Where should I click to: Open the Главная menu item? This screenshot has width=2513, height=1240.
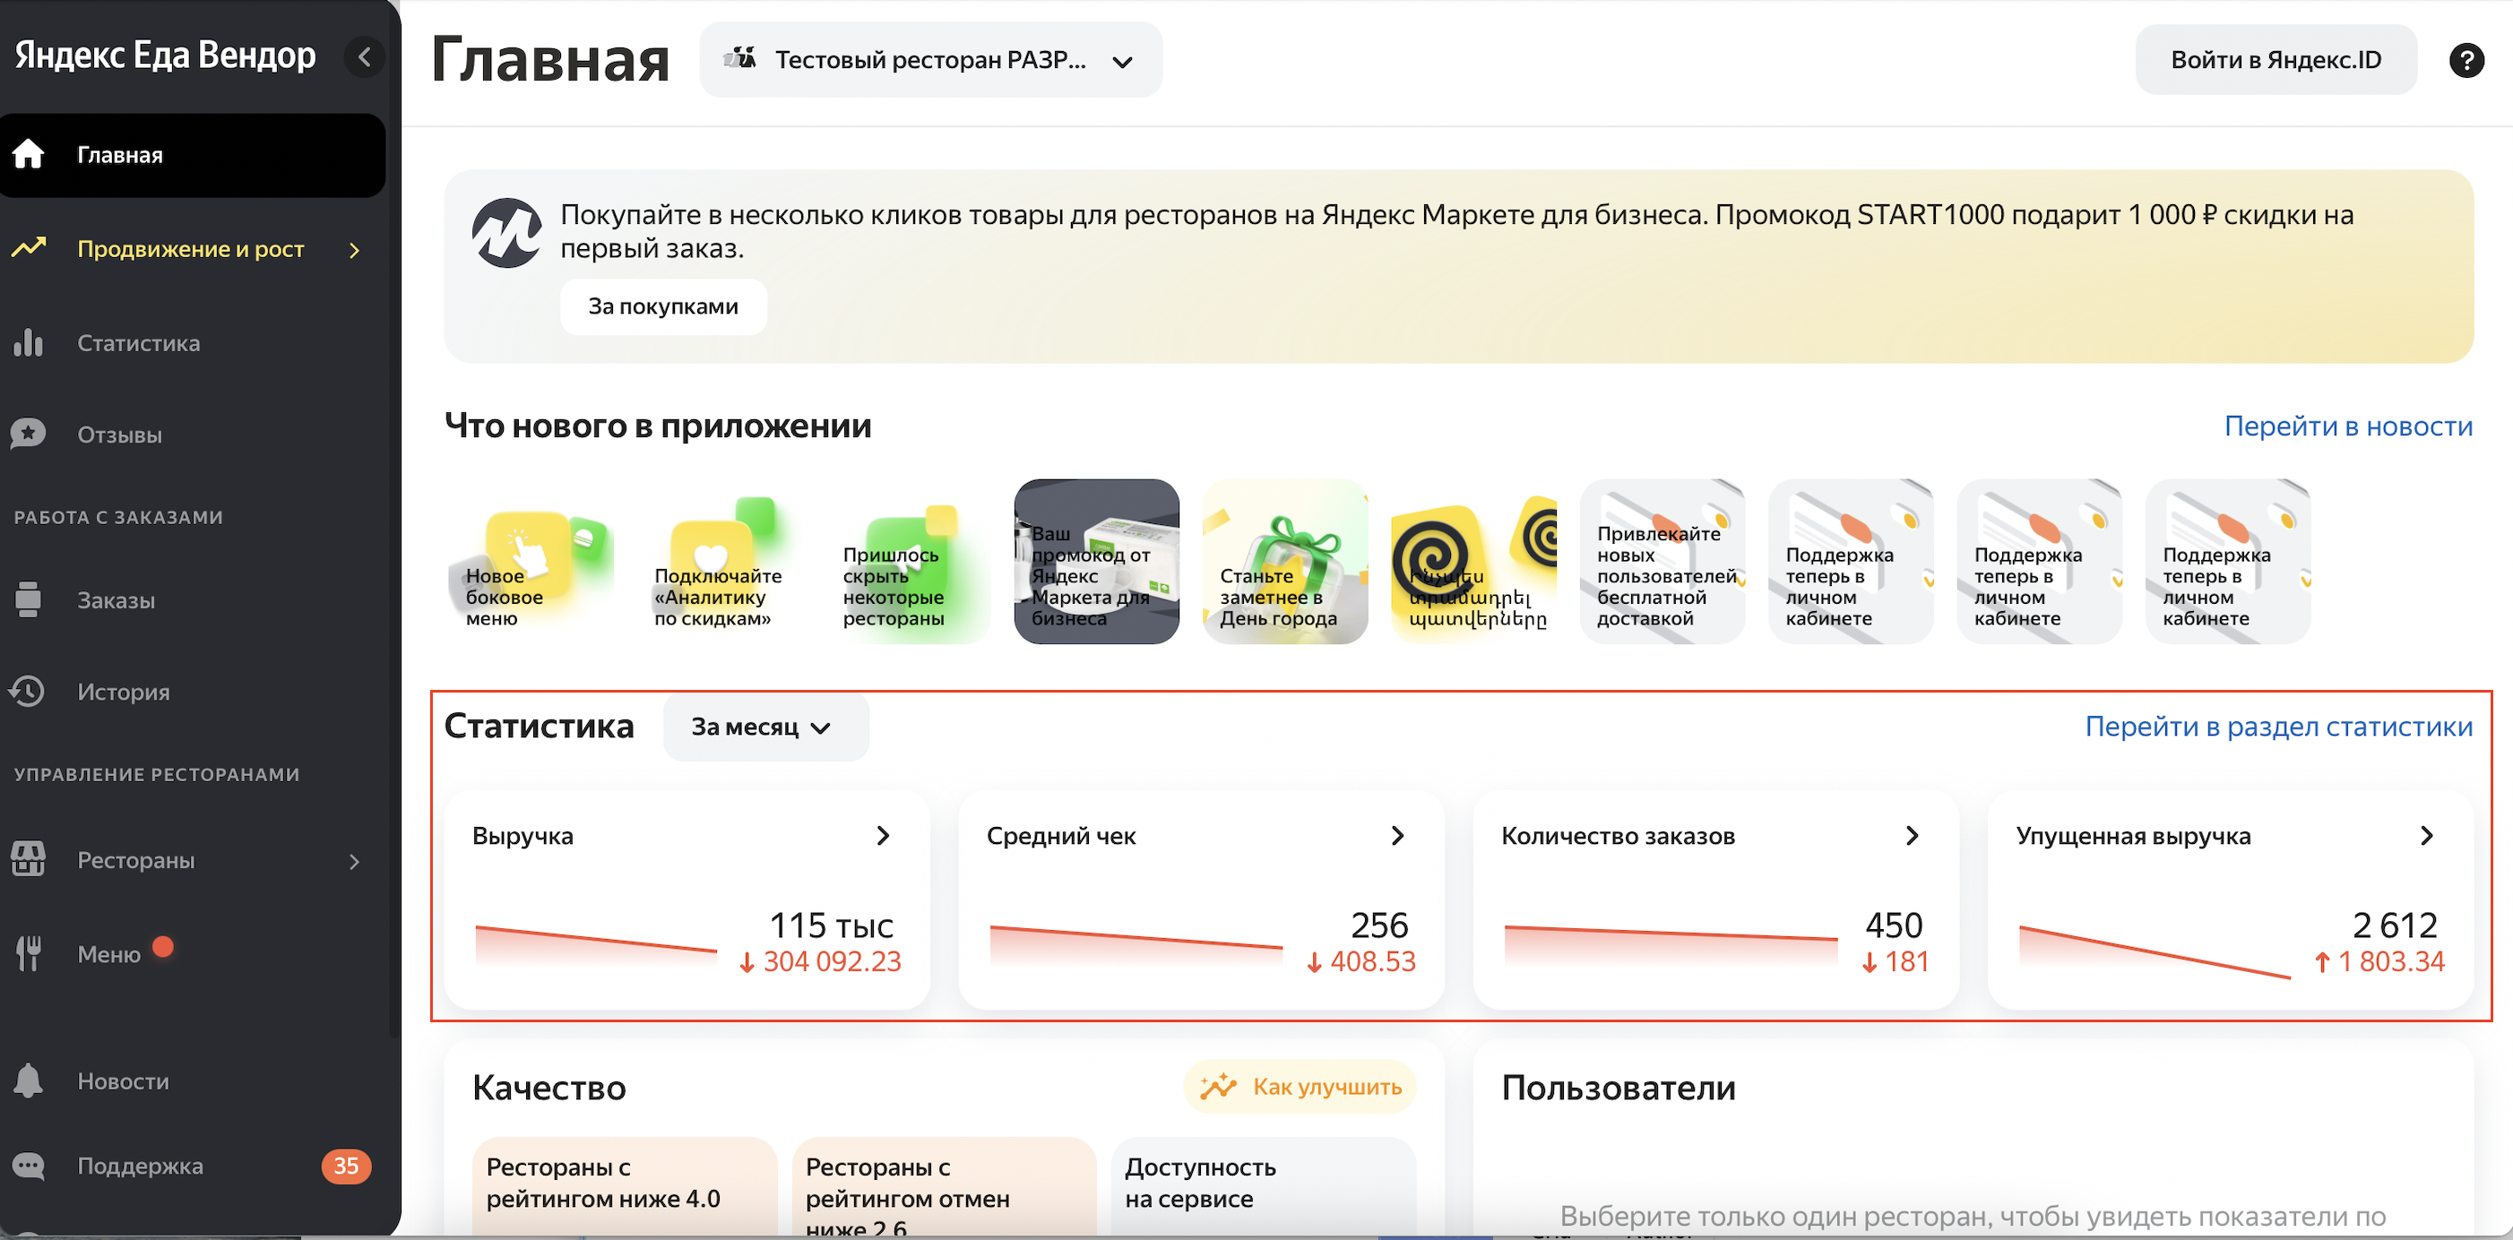click(x=194, y=155)
